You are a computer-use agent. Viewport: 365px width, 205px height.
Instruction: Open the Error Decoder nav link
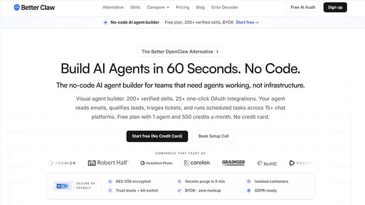(225, 7)
